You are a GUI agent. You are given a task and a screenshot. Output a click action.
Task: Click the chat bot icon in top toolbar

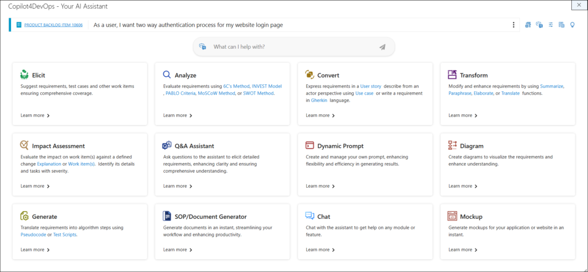click(x=539, y=25)
